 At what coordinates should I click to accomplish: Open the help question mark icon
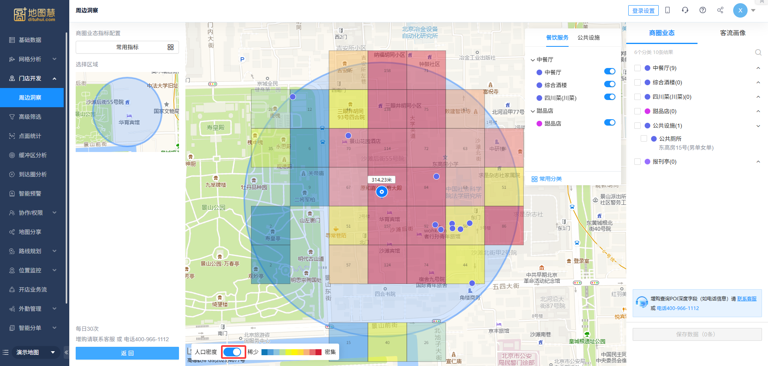(702, 10)
